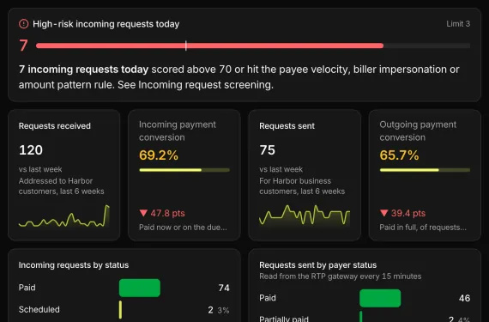The image size is (489, 322).
Task: Click the Outgoing payment conversion progress bar
Action: [425, 170]
